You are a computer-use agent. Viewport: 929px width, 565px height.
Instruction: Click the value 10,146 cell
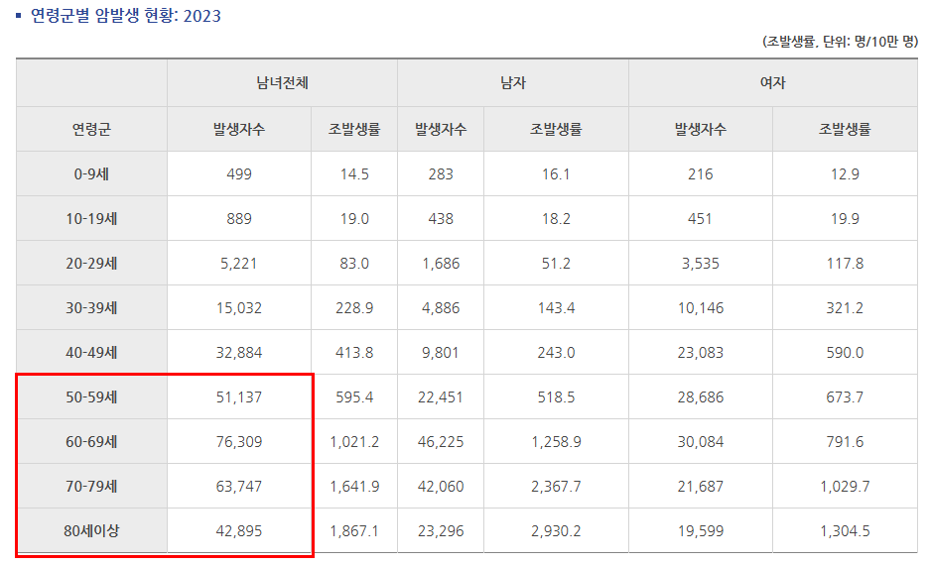click(x=701, y=307)
